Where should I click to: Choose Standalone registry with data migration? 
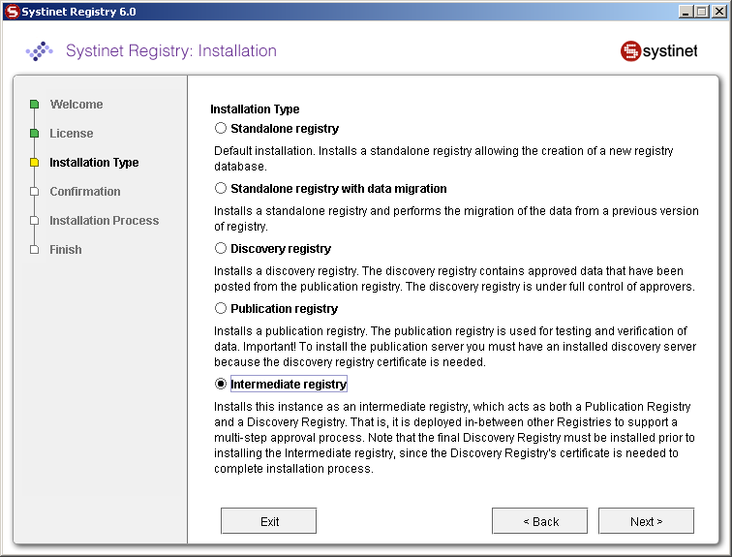pos(221,188)
